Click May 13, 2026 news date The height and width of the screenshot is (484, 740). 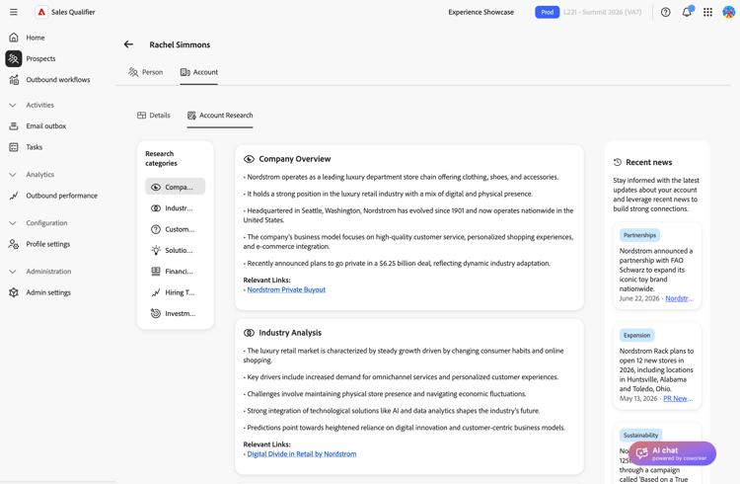[x=638, y=398]
